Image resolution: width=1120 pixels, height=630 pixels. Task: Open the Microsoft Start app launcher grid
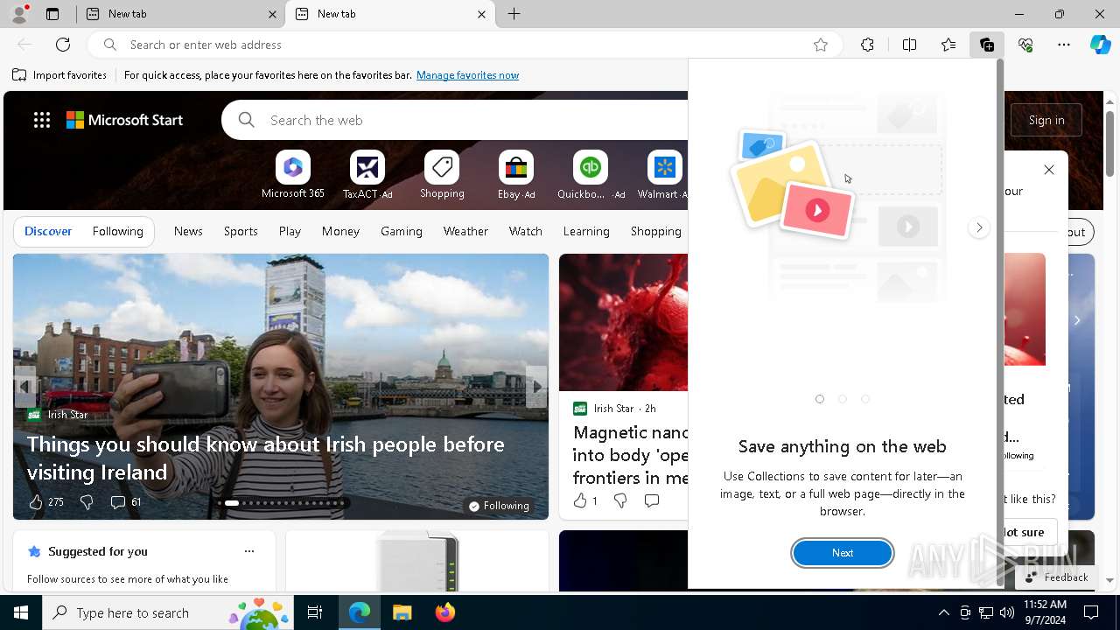tap(41, 120)
